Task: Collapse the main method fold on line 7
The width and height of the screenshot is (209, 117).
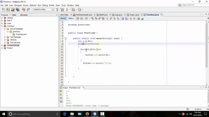Action: click(66, 38)
